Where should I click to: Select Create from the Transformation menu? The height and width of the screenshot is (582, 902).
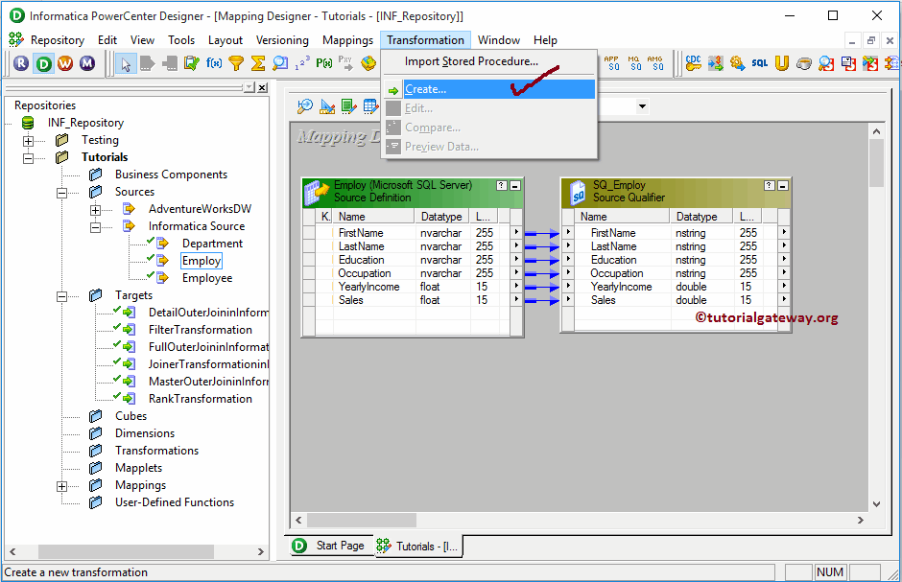coord(432,88)
